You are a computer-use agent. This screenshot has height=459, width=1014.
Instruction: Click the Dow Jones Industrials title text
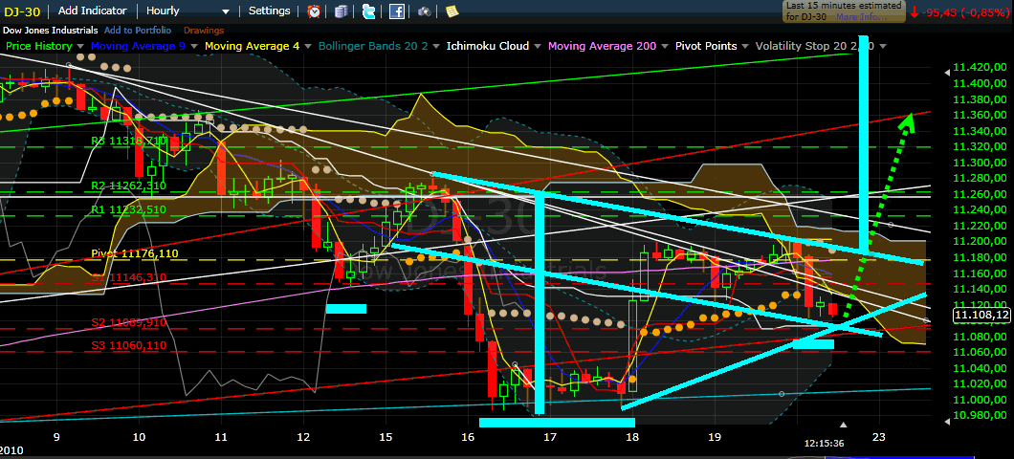[x=51, y=31]
